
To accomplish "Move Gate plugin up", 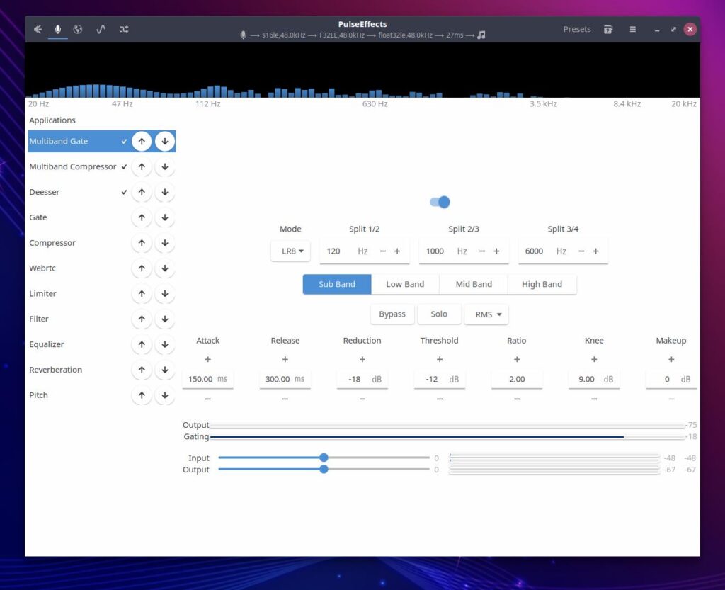I will point(142,217).
